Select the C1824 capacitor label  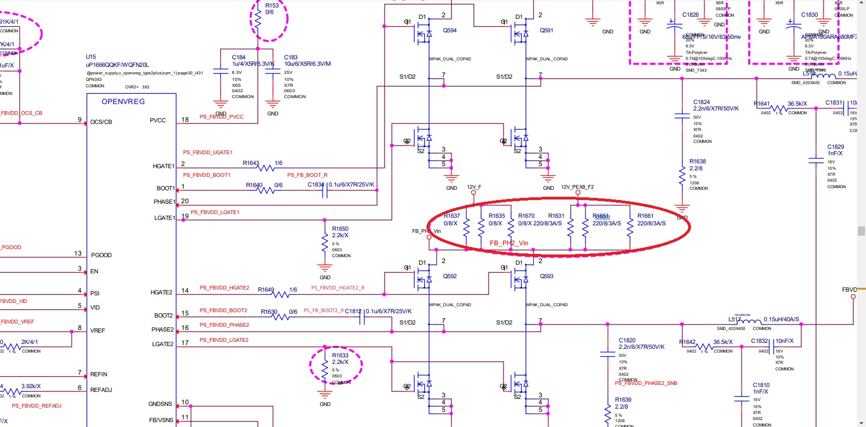point(701,102)
